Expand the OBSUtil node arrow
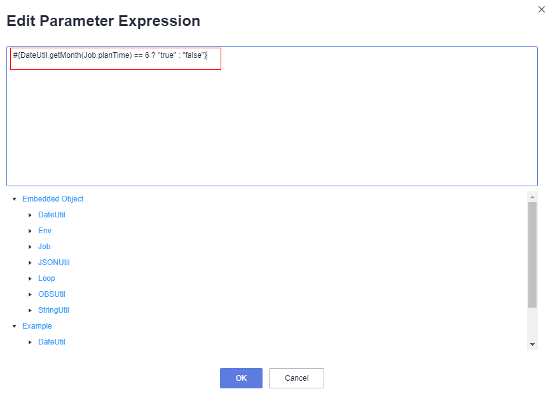This screenshot has width=548, height=396. (x=30, y=294)
